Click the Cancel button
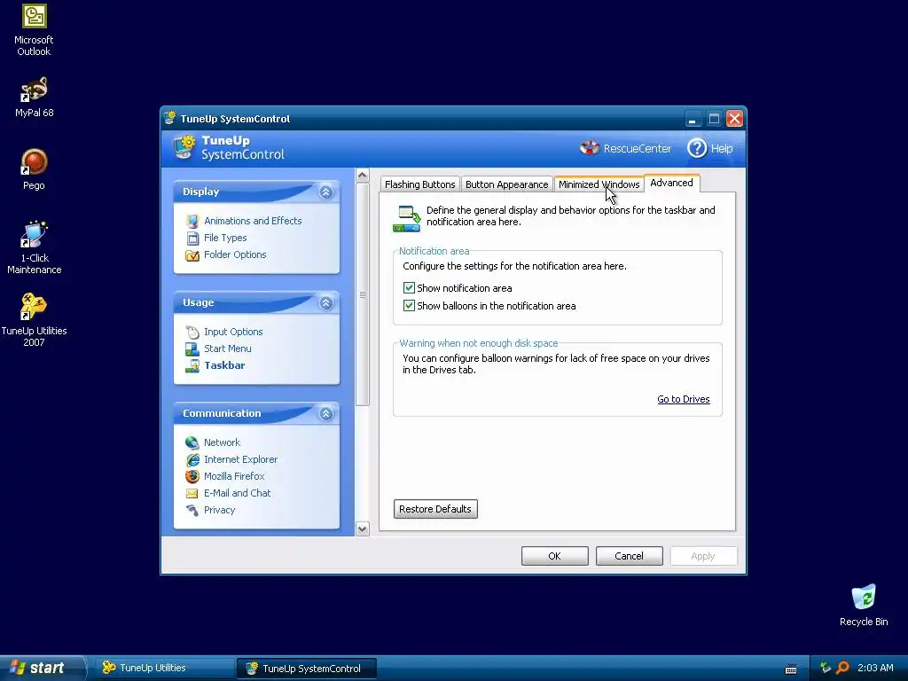This screenshot has height=681, width=908. tap(629, 556)
